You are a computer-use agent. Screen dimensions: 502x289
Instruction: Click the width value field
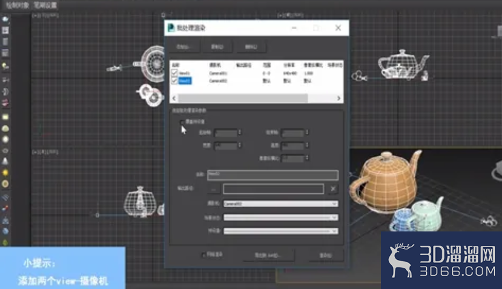226,145
